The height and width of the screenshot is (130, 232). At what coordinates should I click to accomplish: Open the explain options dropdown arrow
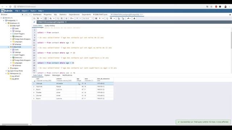[x=114, y=18]
